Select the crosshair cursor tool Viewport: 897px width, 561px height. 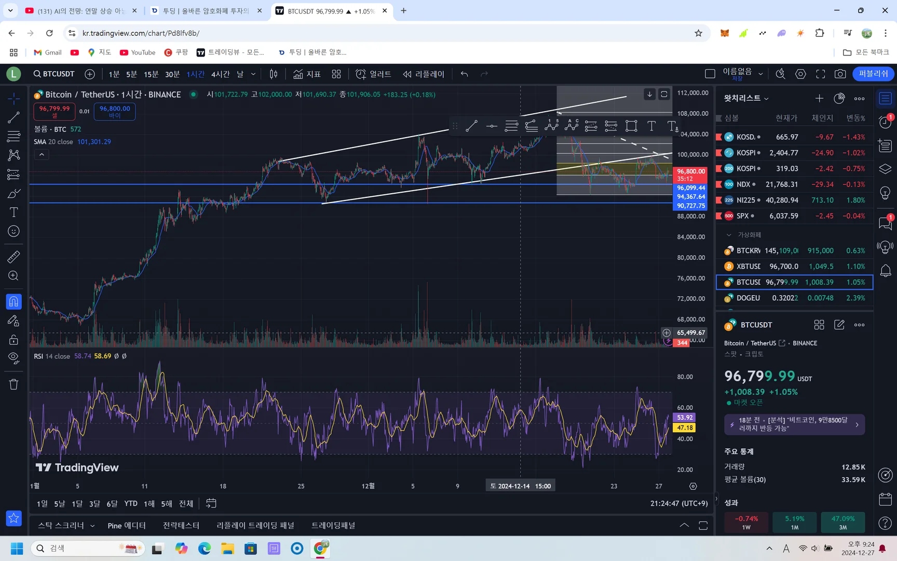pos(13,98)
